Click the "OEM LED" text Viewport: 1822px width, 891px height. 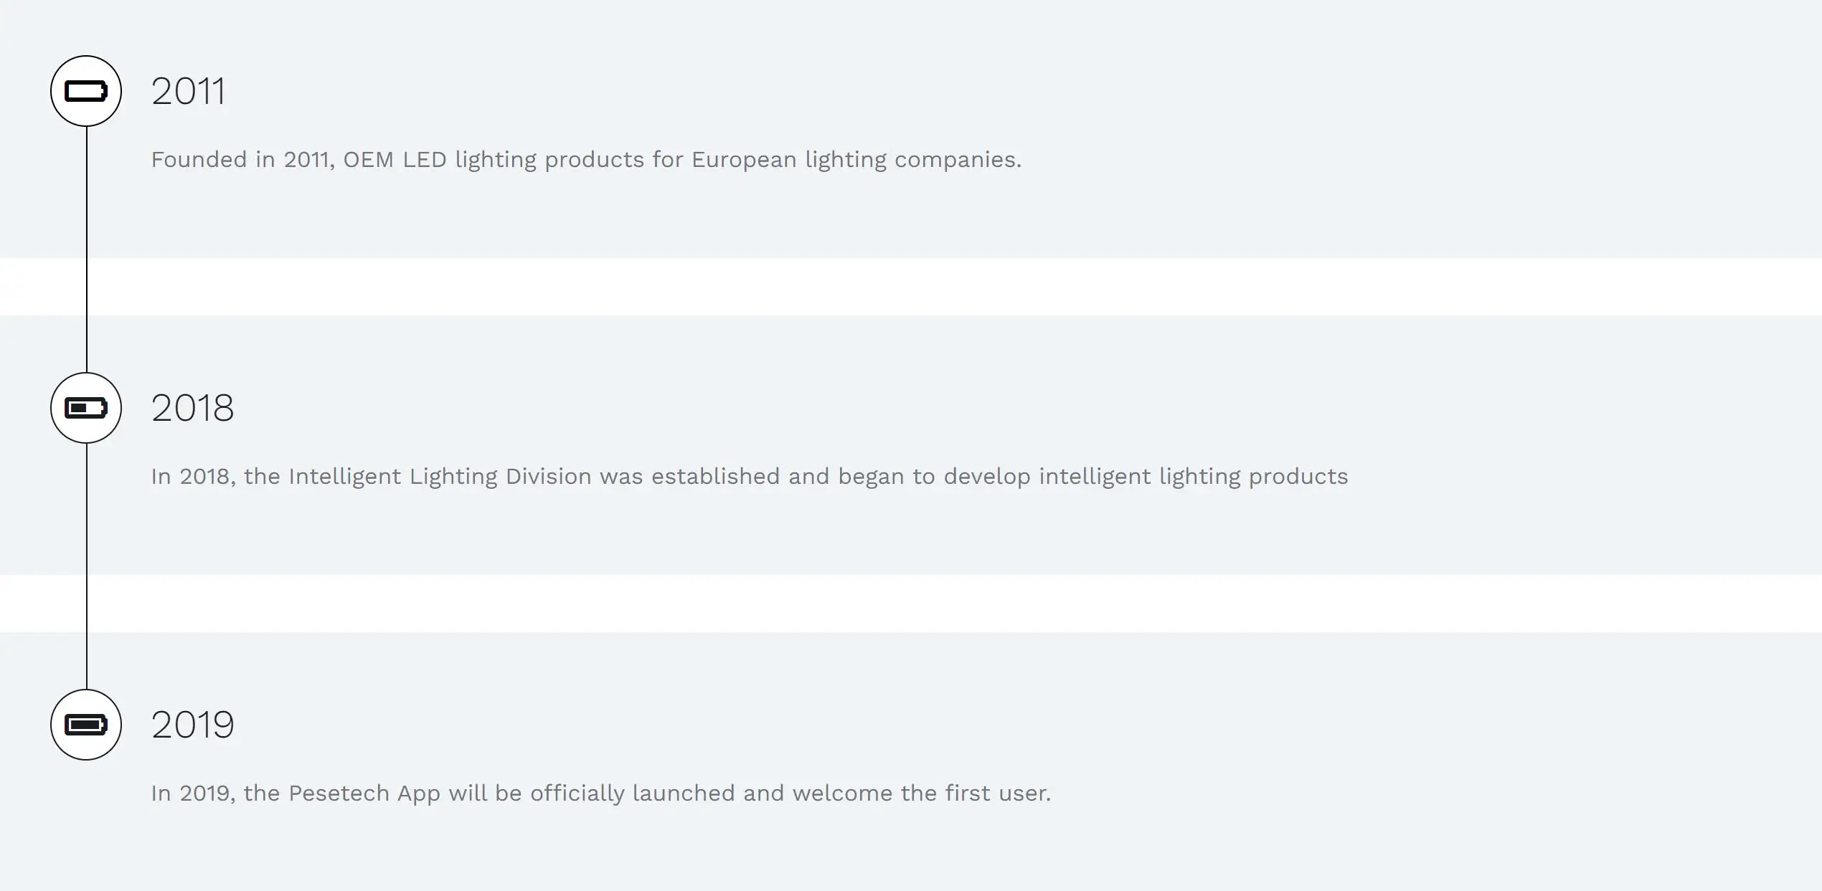(395, 159)
